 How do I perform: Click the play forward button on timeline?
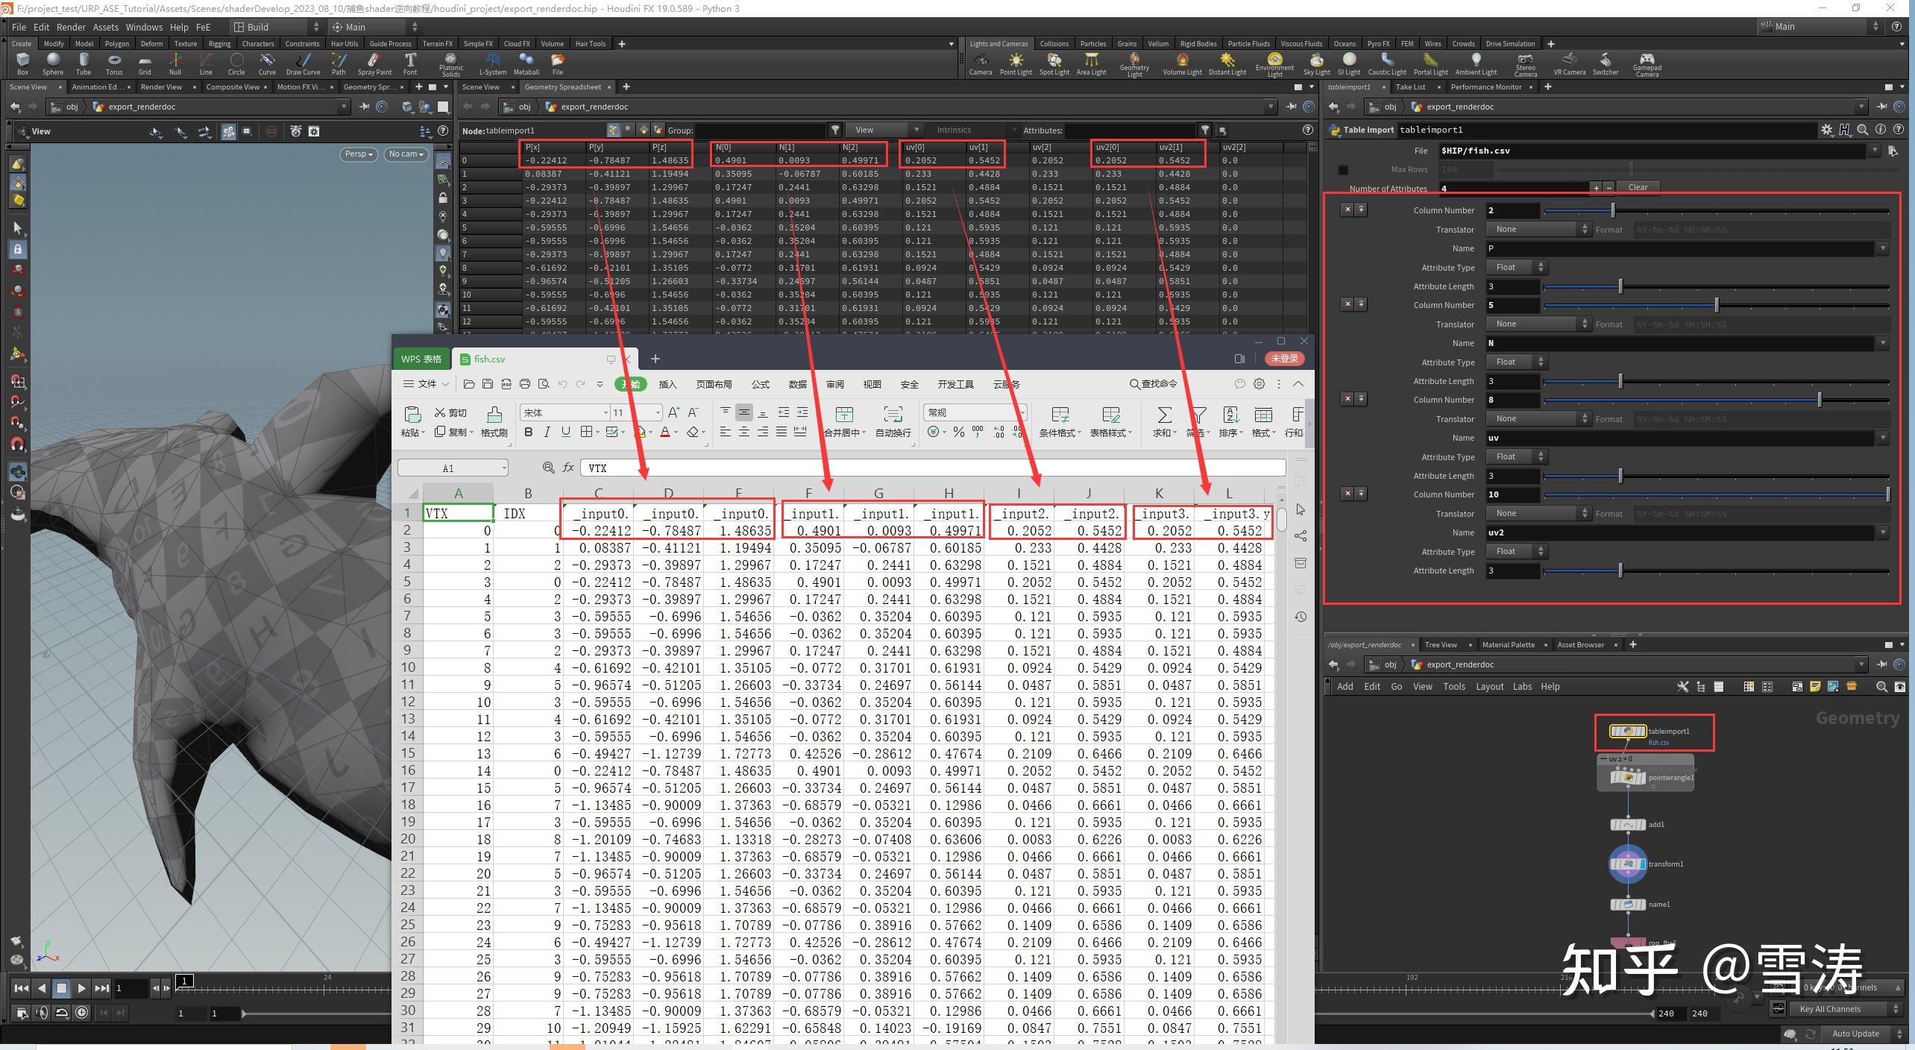click(81, 989)
